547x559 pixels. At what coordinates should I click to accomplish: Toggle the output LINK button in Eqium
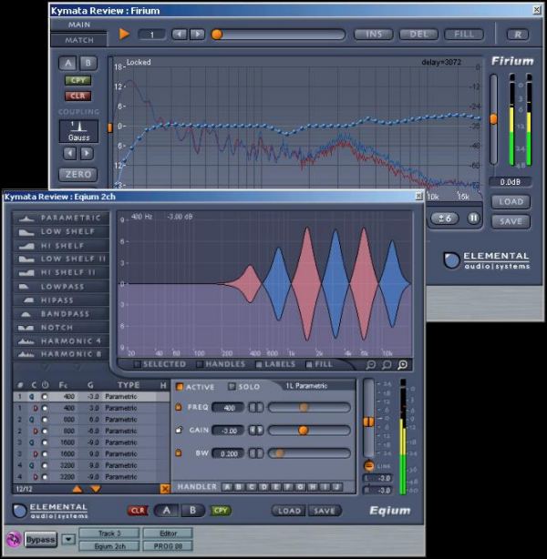coord(369,465)
